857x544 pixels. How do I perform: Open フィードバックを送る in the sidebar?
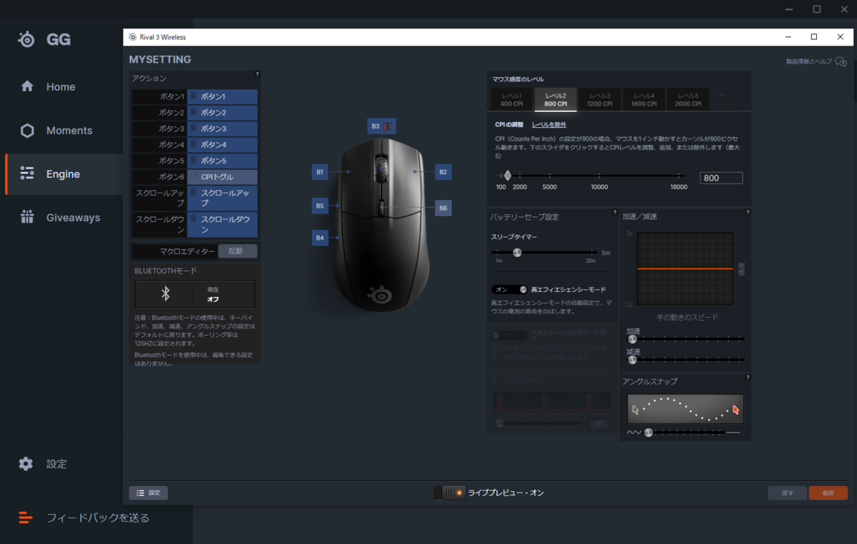click(84, 518)
